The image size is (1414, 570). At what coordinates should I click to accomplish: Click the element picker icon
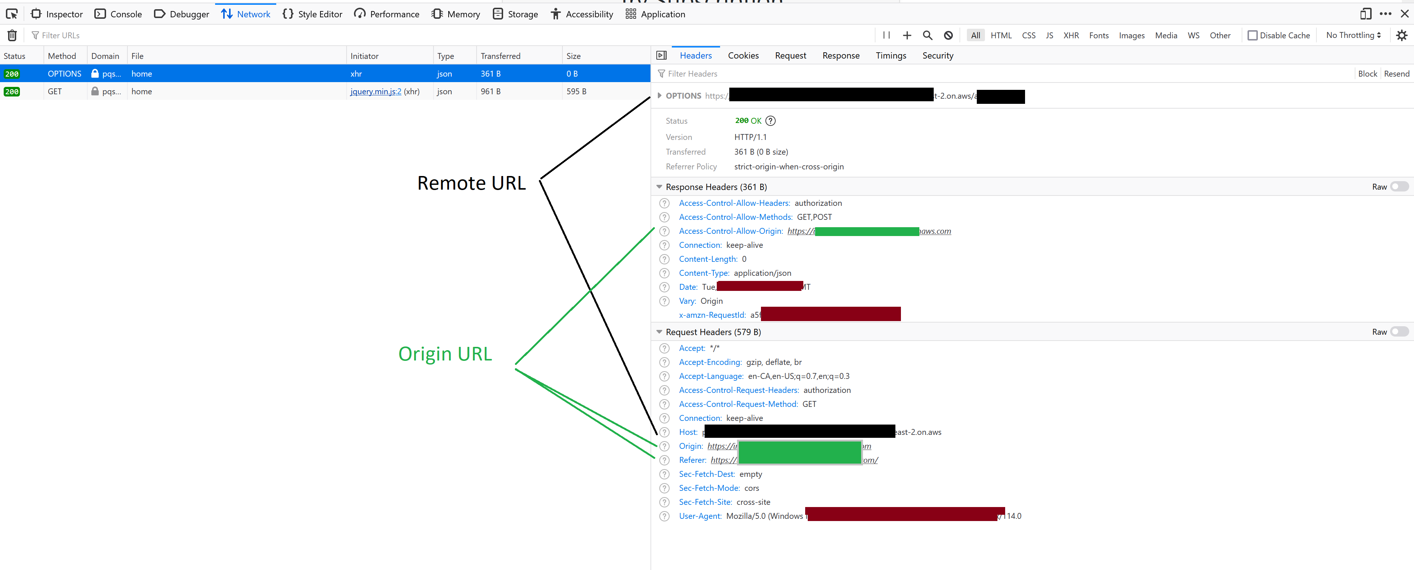[11, 14]
